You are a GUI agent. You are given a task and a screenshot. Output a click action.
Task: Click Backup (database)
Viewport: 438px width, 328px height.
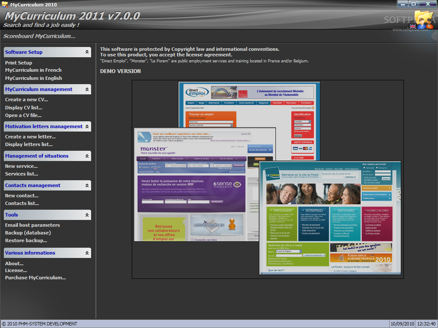28,233
